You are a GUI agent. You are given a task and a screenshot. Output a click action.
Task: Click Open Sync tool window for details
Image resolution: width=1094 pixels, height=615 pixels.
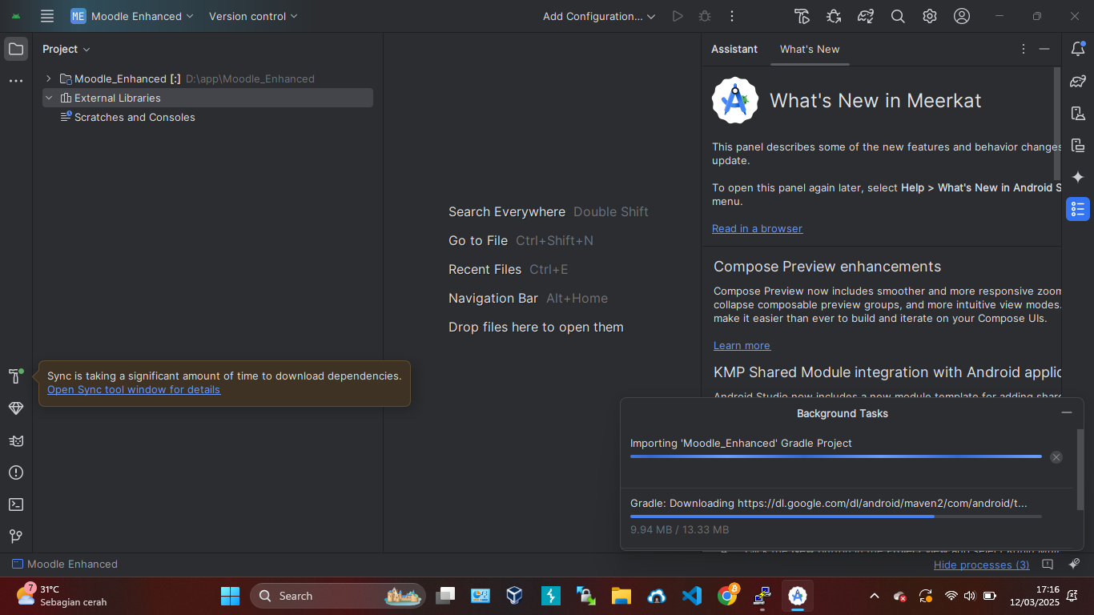[134, 389]
